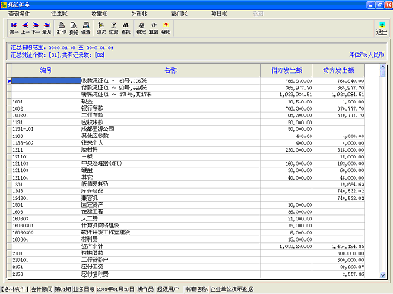Select the 付款凭证 summary row
Screen dimensions: 393x294
(x=188, y=88)
